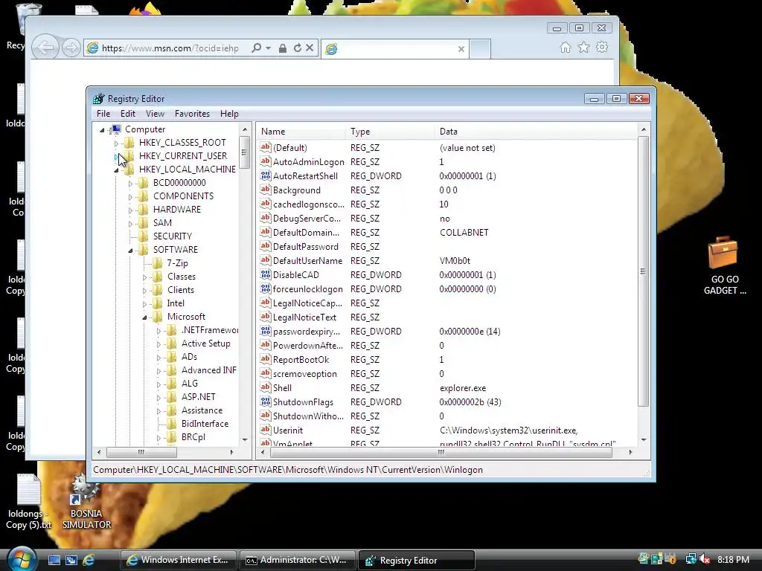Viewport: 762px width, 571px height.
Task: Click the Stop icon in Internet Explorer address bar
Action: tap(310, 48)
